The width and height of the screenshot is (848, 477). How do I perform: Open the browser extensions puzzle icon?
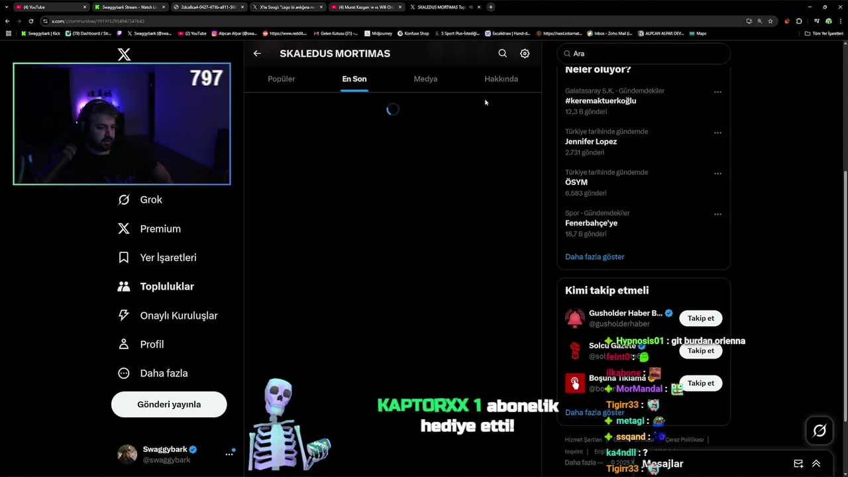click(798, 21)
